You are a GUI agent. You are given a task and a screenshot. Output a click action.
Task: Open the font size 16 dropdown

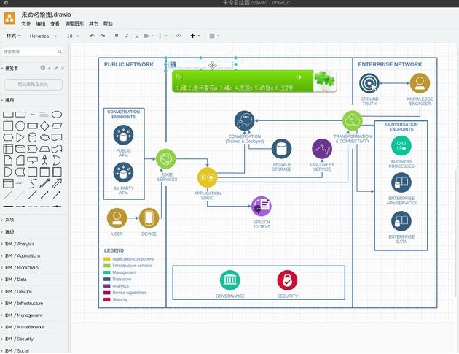73,36
